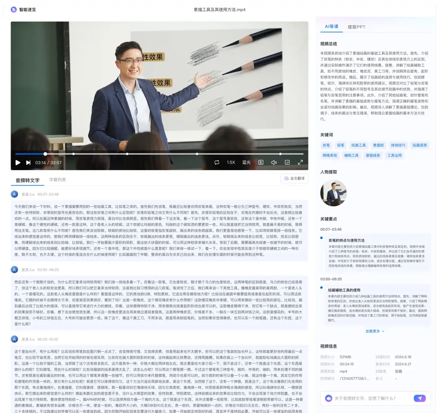Click the video type value mp4
Viewport: 439px width, 413px height.
point(343,371)
